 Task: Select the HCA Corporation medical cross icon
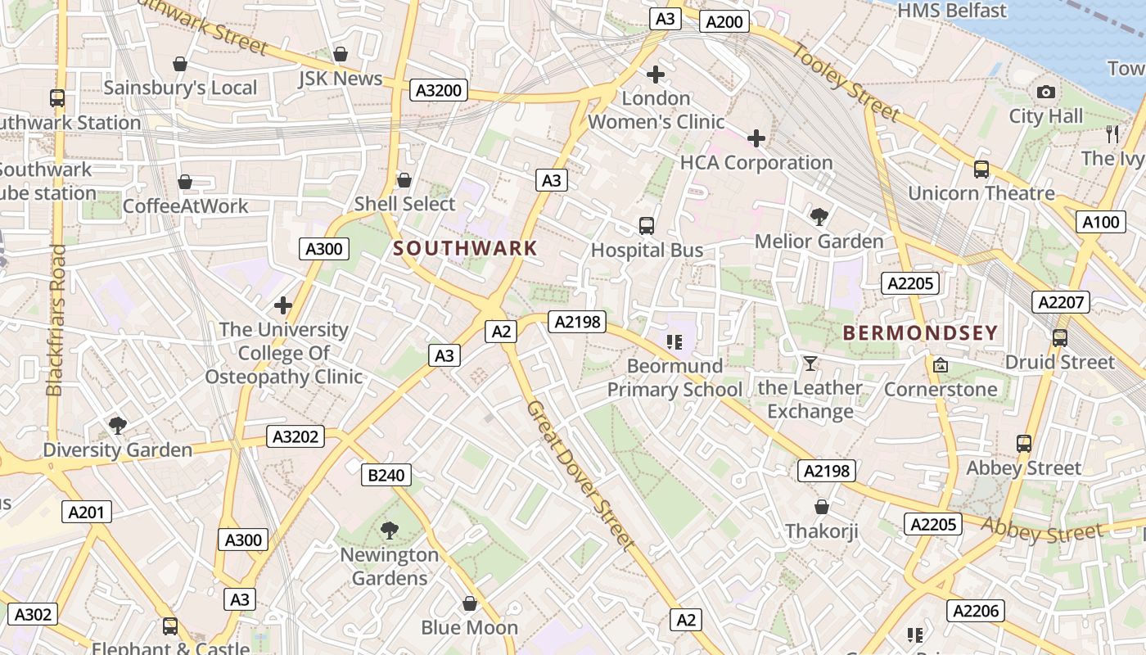(756, 138)
